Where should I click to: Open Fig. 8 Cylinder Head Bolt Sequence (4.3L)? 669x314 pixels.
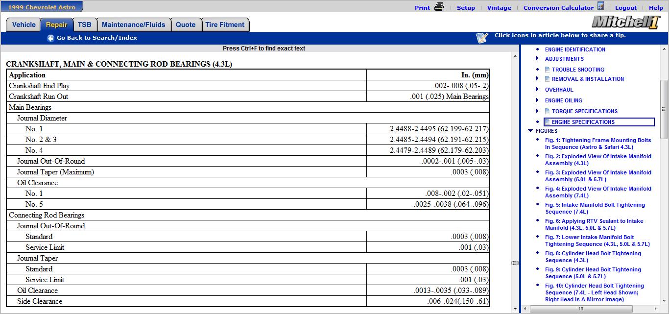[x=593, y=257]
